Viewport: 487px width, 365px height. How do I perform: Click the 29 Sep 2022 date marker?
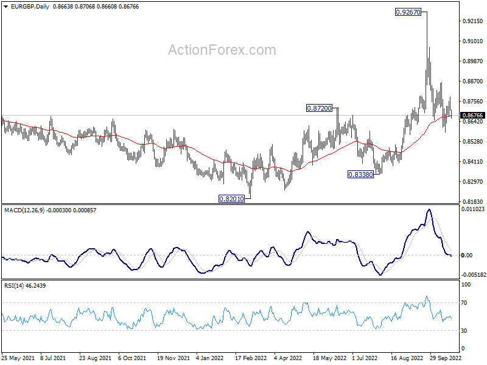446,358
